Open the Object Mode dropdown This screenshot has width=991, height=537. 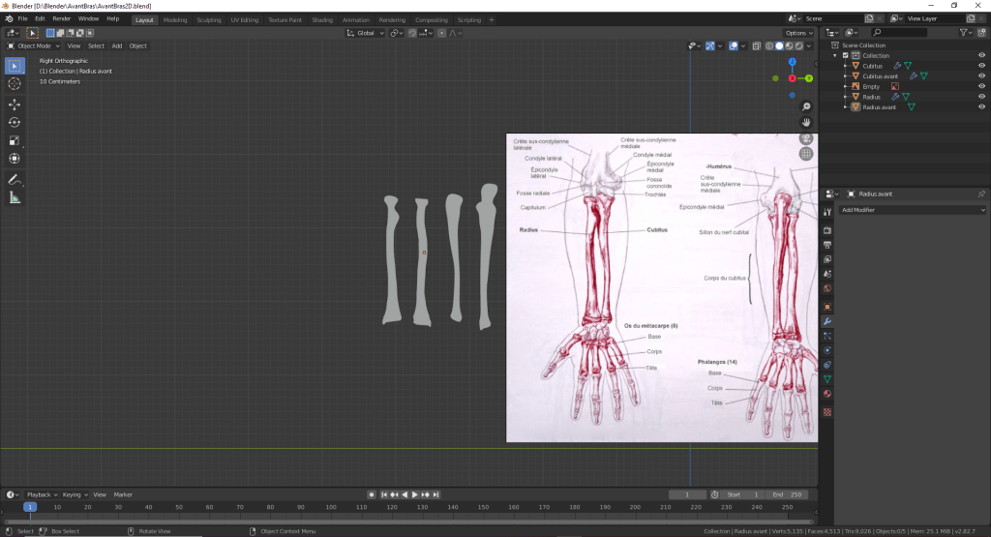click(x=34, y=45)
